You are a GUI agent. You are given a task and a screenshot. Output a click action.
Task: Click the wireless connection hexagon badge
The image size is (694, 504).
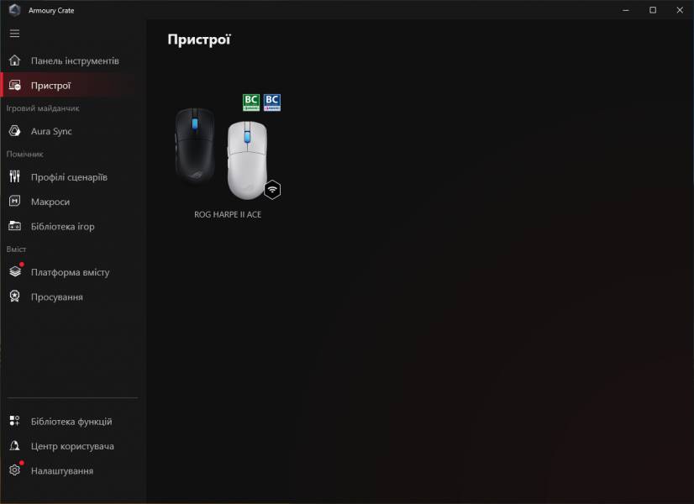click(x=272, y=190)
